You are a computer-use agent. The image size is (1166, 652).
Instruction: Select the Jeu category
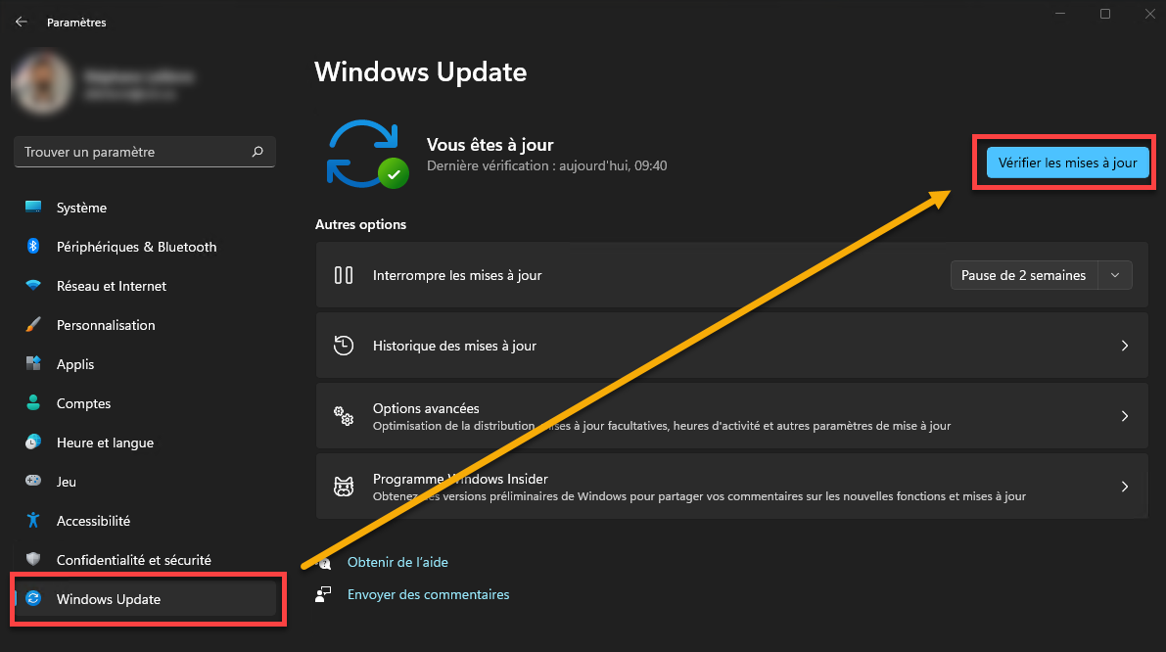point(145,482)
